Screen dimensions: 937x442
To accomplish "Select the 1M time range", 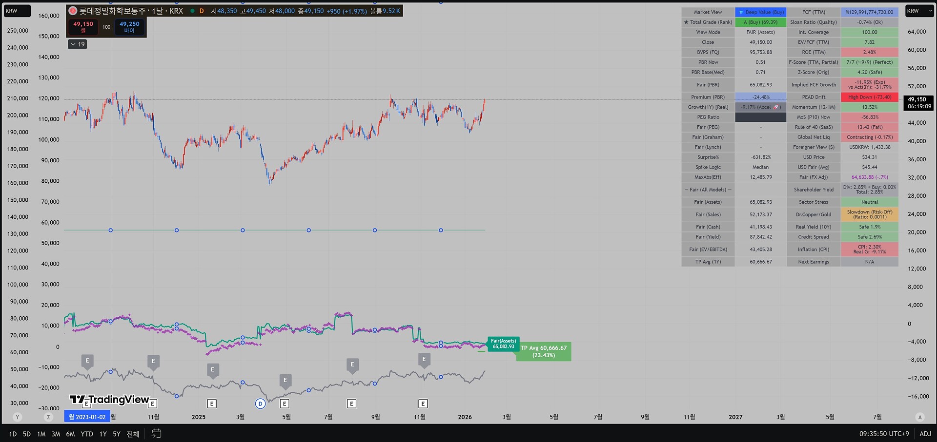I will (41, 434).
